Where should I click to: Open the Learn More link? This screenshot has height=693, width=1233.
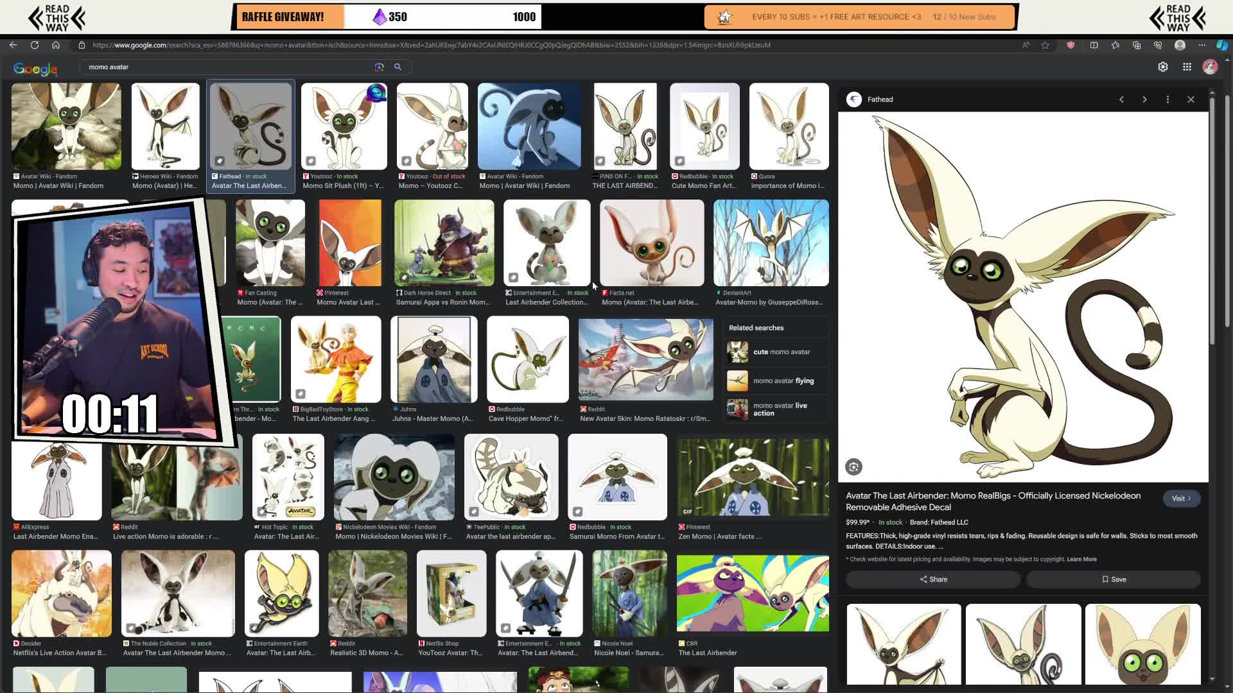(1081, 560)
